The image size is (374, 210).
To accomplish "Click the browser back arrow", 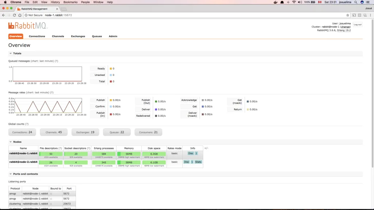I will point(4,15).
